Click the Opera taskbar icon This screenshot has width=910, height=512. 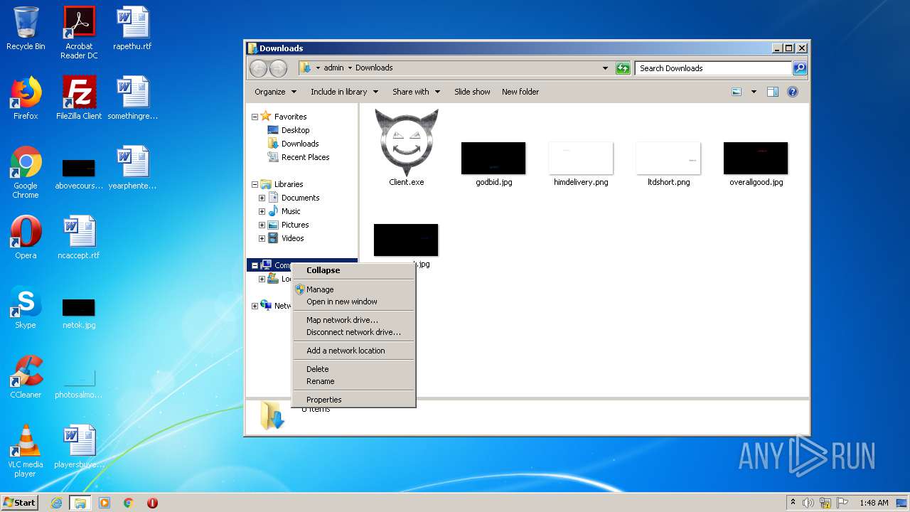click(152, 503)
